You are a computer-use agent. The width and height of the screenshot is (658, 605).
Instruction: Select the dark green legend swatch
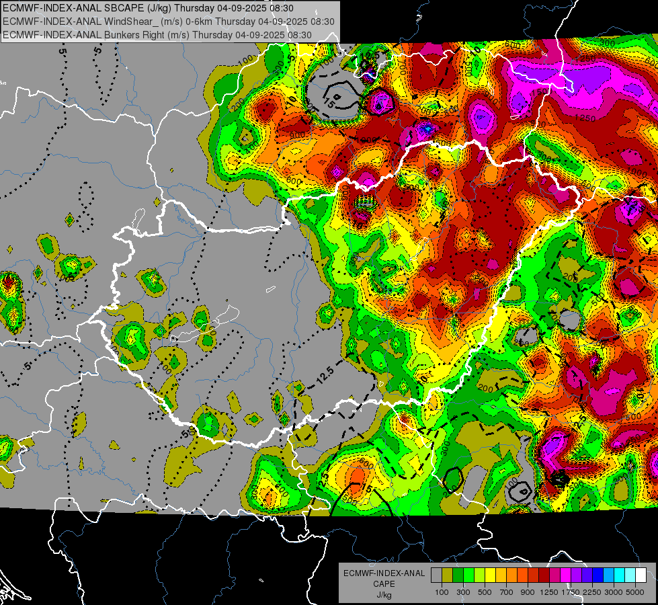(x=458, y=575)
